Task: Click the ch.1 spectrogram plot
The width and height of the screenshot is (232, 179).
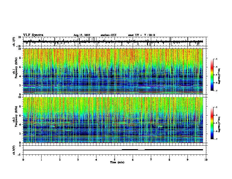Action: tap(113, 71)
